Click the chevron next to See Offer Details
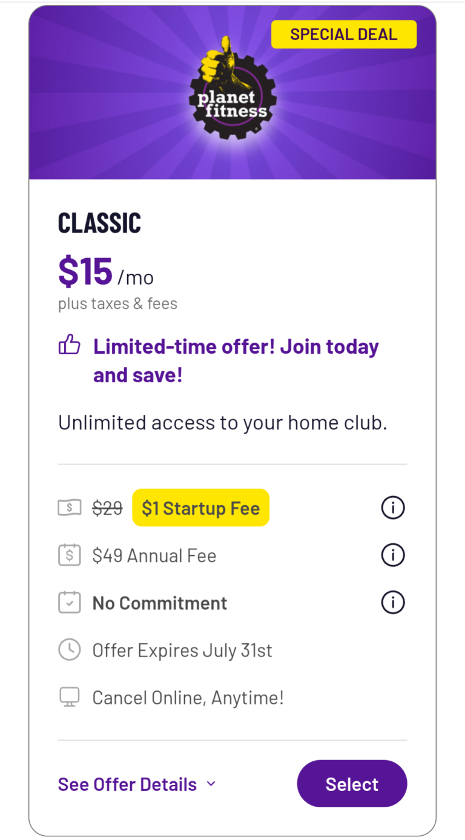The height and width of the screenshot is (840, 465). 211,784
